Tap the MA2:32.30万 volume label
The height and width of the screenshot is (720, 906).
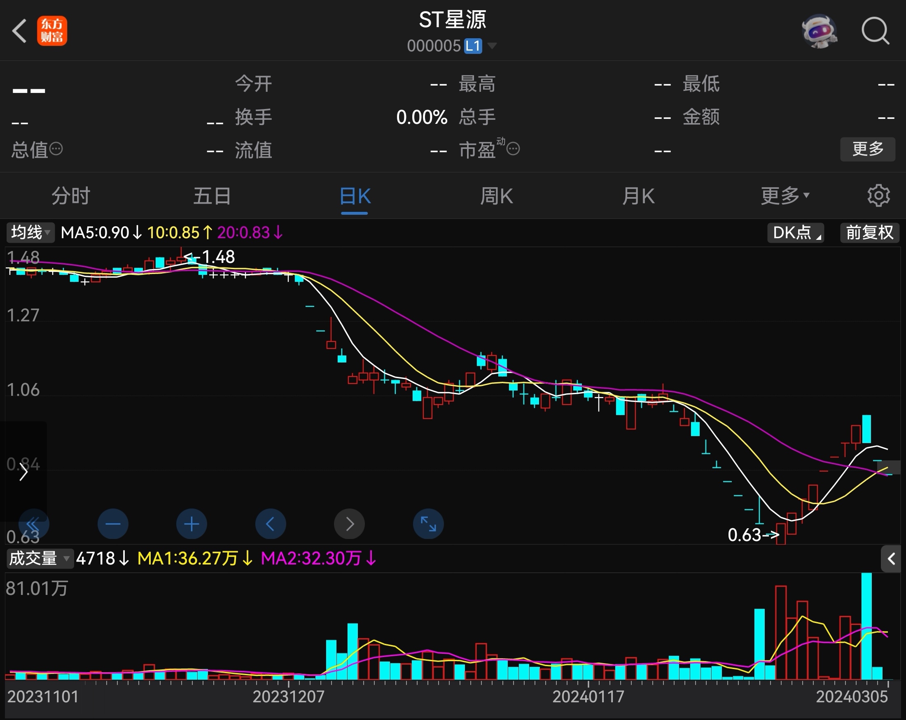(318, 559)
